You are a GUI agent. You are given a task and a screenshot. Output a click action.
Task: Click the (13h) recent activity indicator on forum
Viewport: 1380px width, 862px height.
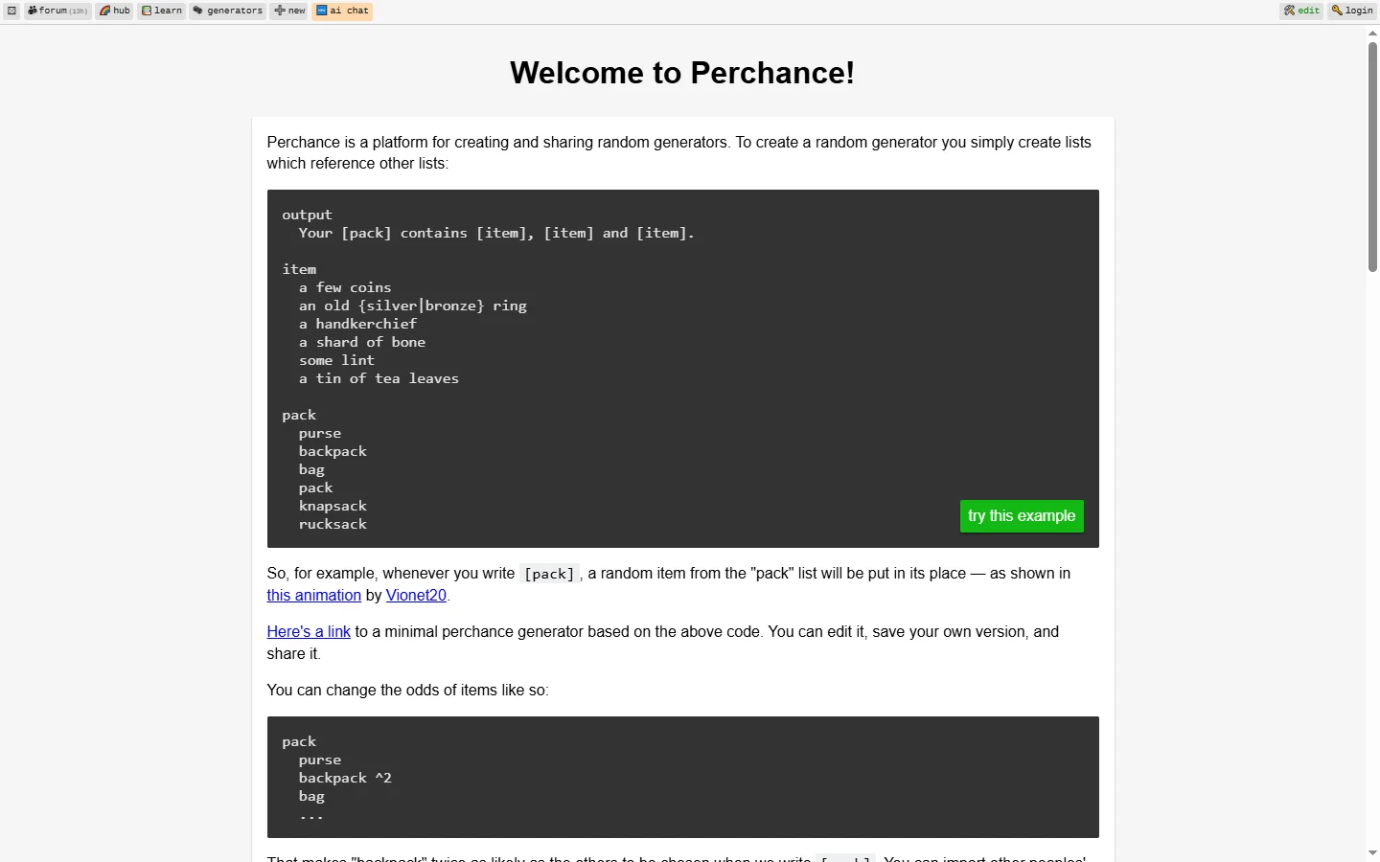pos(79,11)
